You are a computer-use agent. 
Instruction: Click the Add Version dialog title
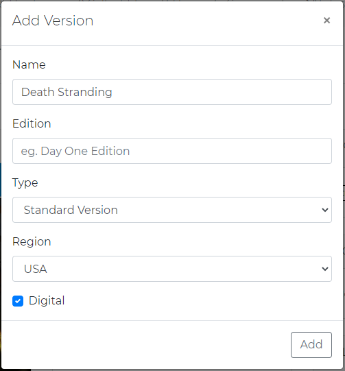pyautogui.click(x=53, y=21)
